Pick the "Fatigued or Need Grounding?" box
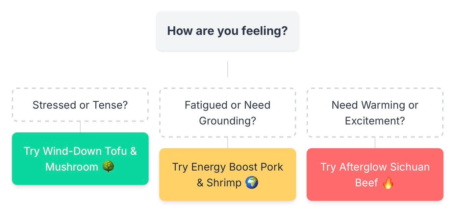454x214 pixels. (x=227, y=113)
